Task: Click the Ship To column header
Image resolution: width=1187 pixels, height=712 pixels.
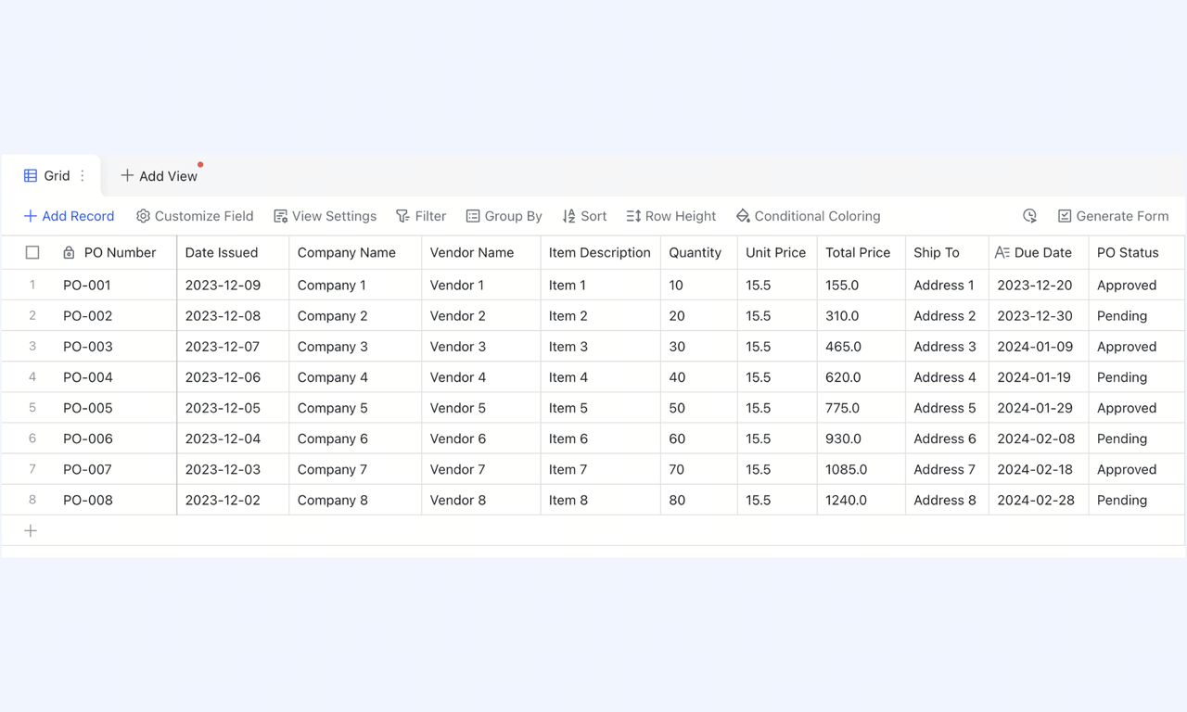Action: [x=948, y=252]
